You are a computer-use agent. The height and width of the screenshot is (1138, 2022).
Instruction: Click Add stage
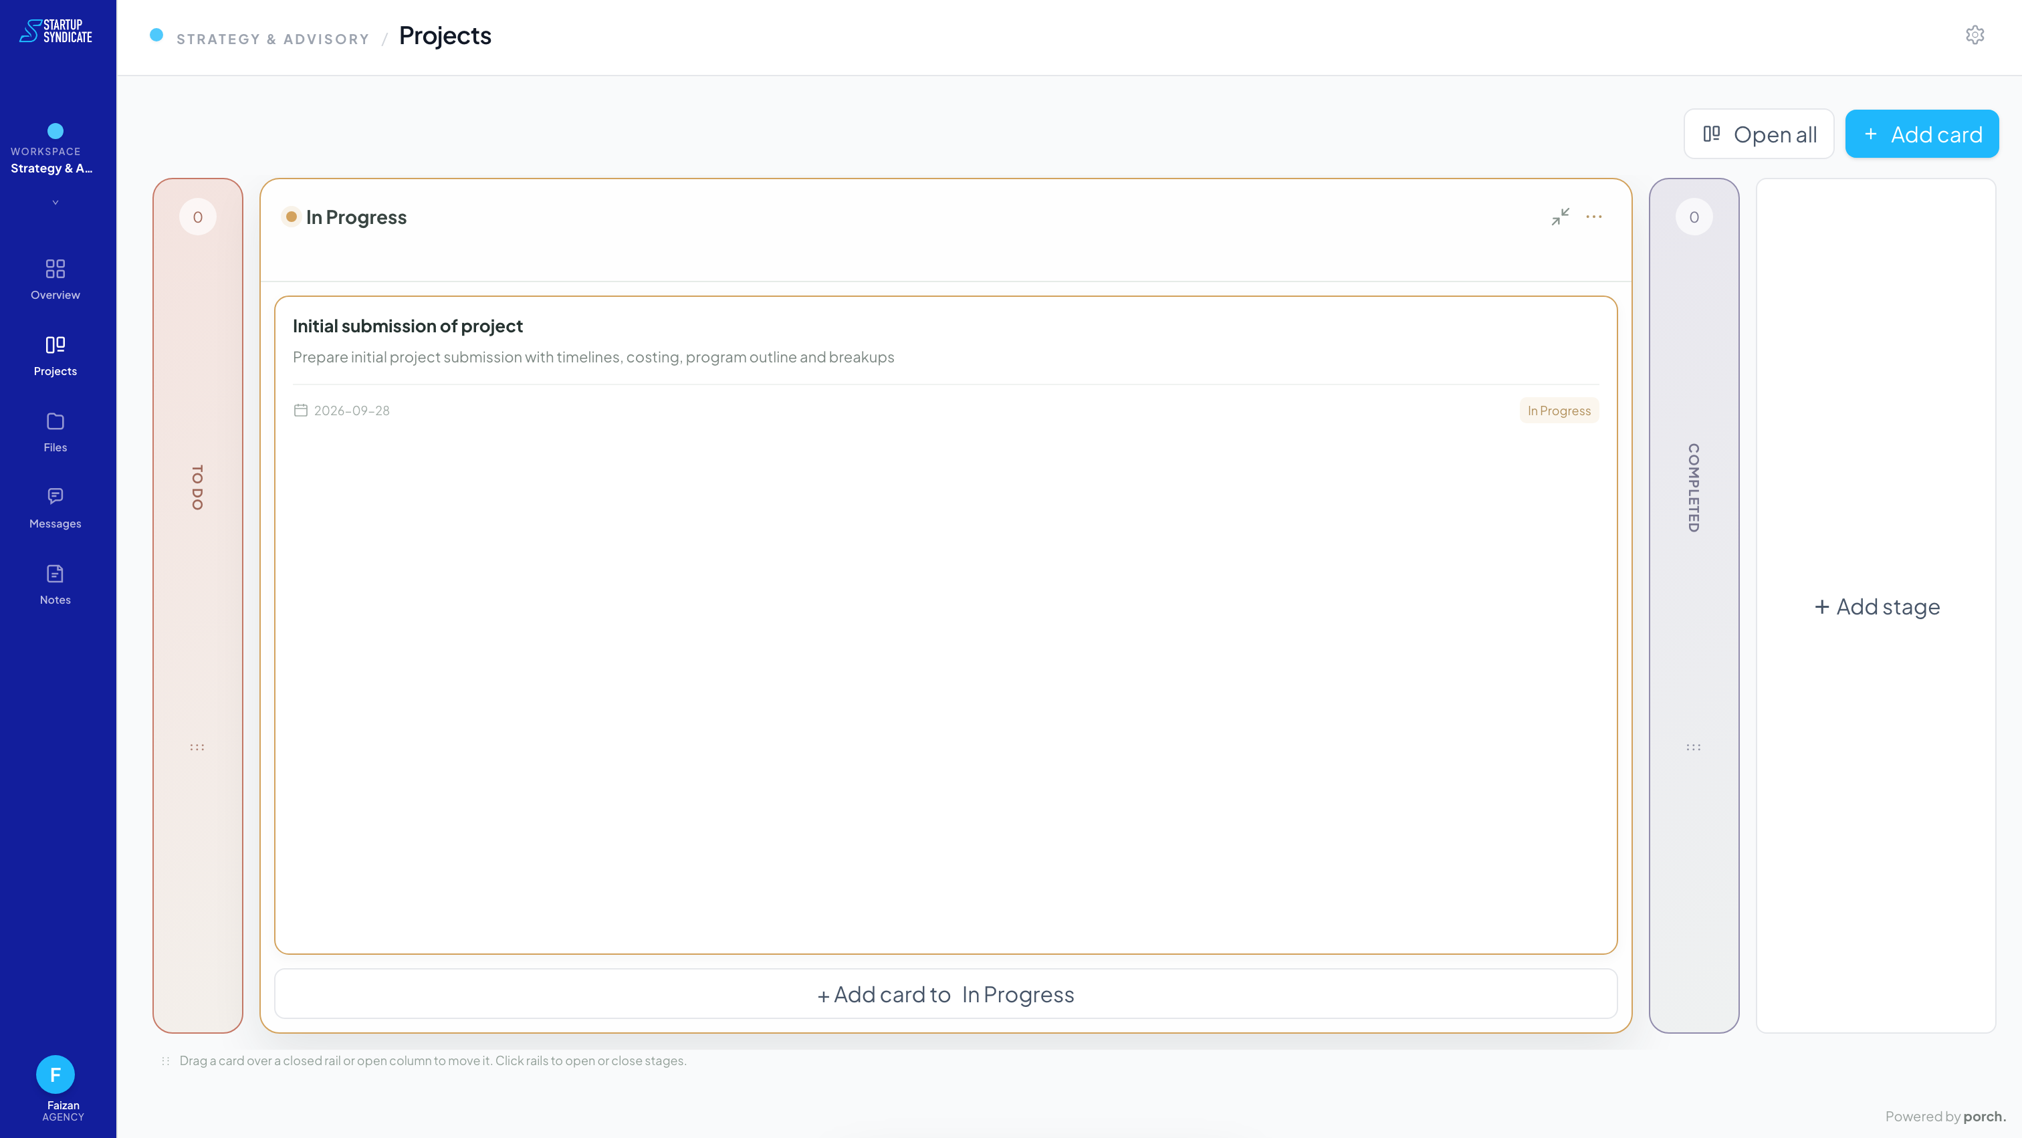point(1876,606)
